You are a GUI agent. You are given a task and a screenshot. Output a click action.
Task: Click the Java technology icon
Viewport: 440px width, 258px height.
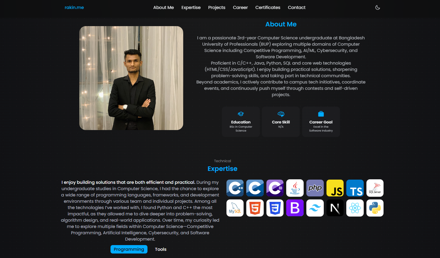[x=295, y=188]
